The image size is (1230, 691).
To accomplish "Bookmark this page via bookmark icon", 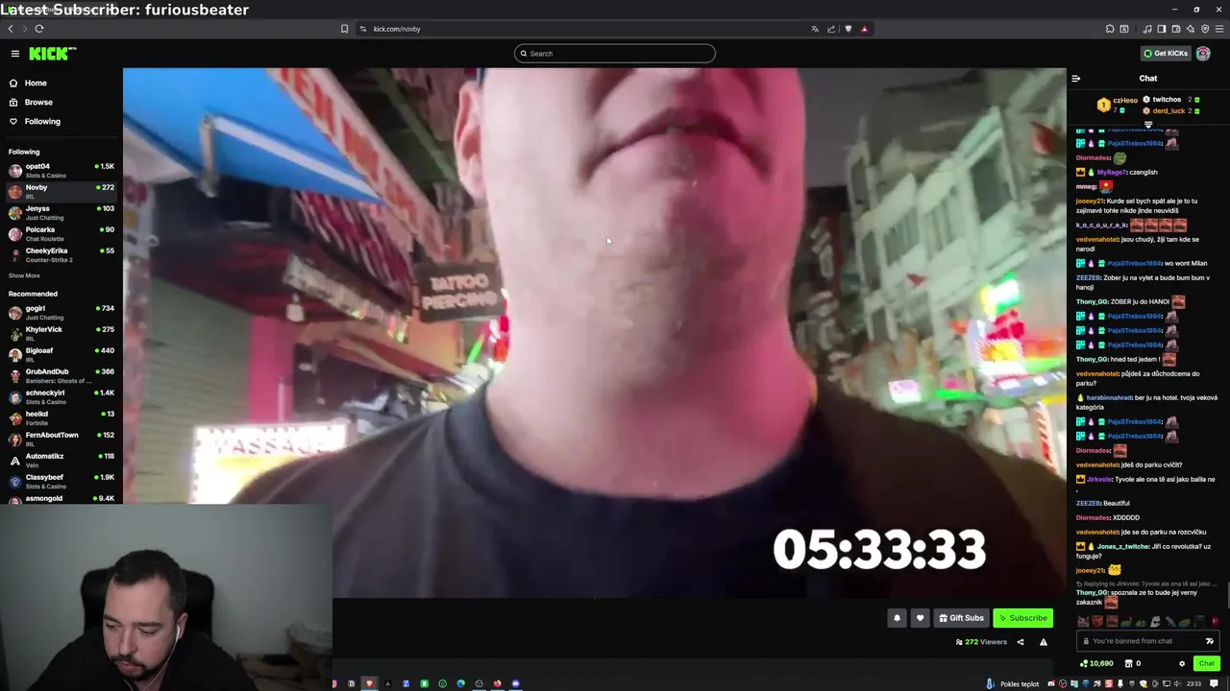I will [x=344, y=29].
